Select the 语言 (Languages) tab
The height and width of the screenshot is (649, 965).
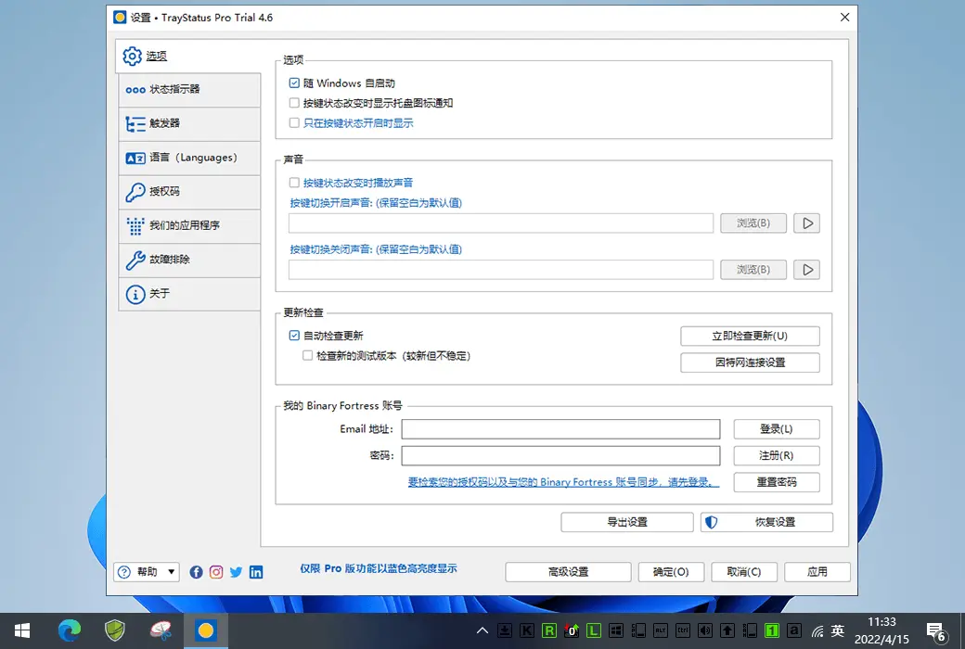(x=189, y=159)
